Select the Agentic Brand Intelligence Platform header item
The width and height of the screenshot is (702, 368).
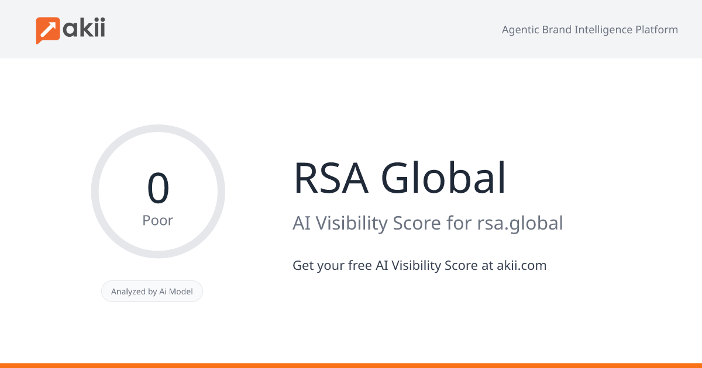click(589, 29)
